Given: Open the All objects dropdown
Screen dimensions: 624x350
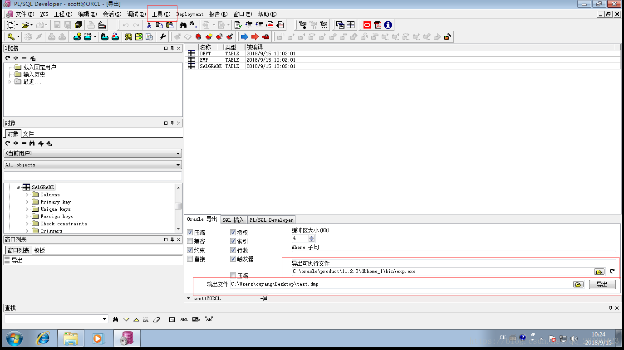Looking at the screenshot, I should tap(177, 165).
